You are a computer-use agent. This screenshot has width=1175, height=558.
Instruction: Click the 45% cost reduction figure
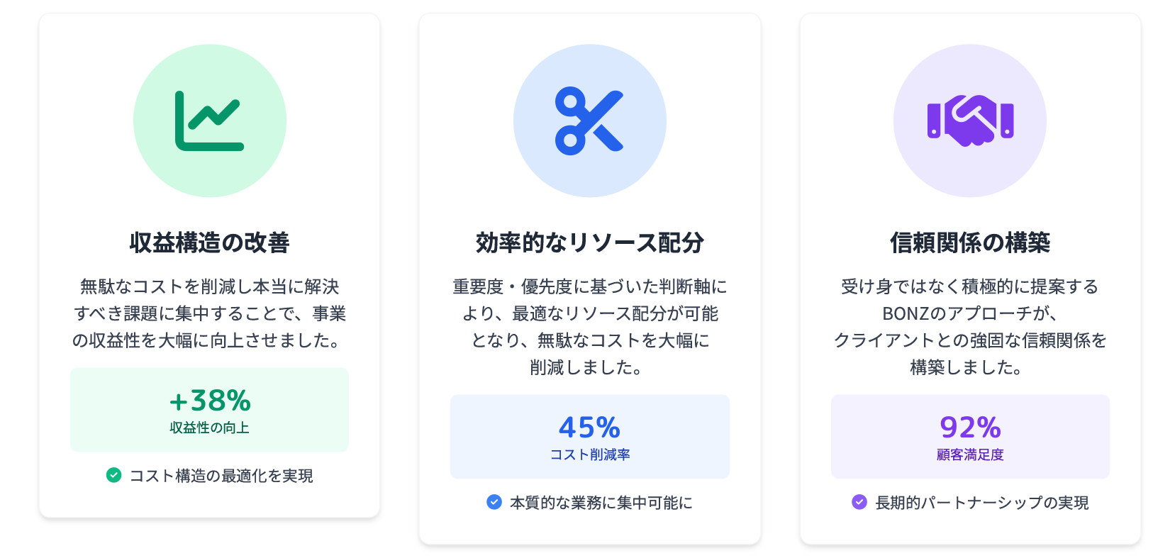[589, 428]
